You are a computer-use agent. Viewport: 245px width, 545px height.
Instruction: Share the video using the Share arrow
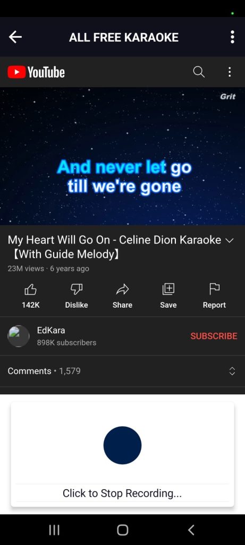pyautogui.click(x=122, y=289)
